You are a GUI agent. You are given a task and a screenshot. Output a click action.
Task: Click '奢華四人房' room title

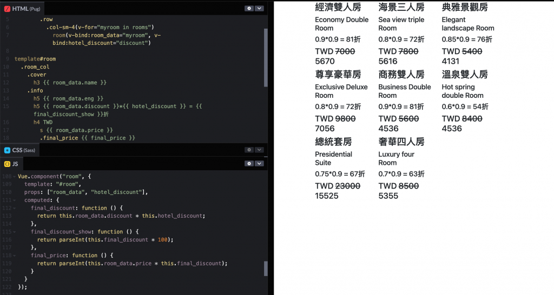click(x=401, y=142)
